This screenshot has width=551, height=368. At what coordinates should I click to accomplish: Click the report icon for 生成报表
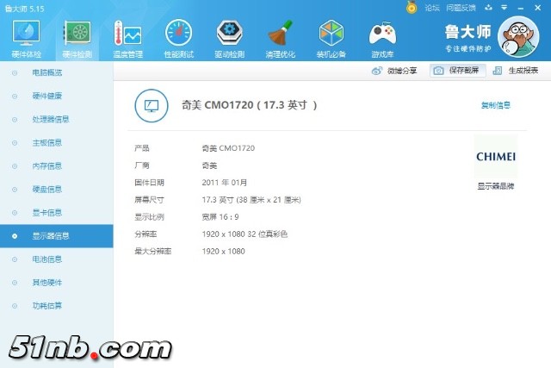click(498, 71)
